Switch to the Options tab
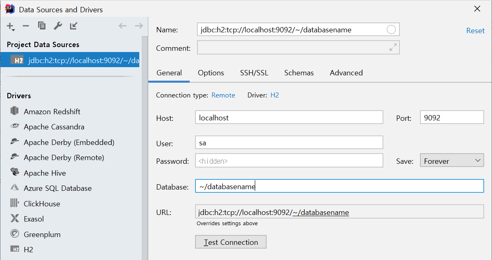This screenshot has height=260, width=492. (x=211, y=73)
